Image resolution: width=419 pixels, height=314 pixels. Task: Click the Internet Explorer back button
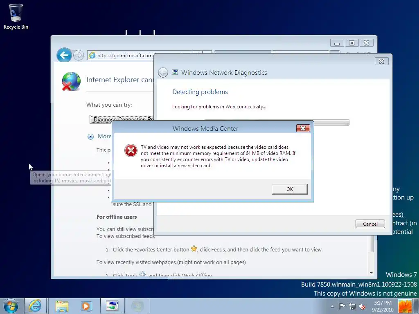click(64, 55)
